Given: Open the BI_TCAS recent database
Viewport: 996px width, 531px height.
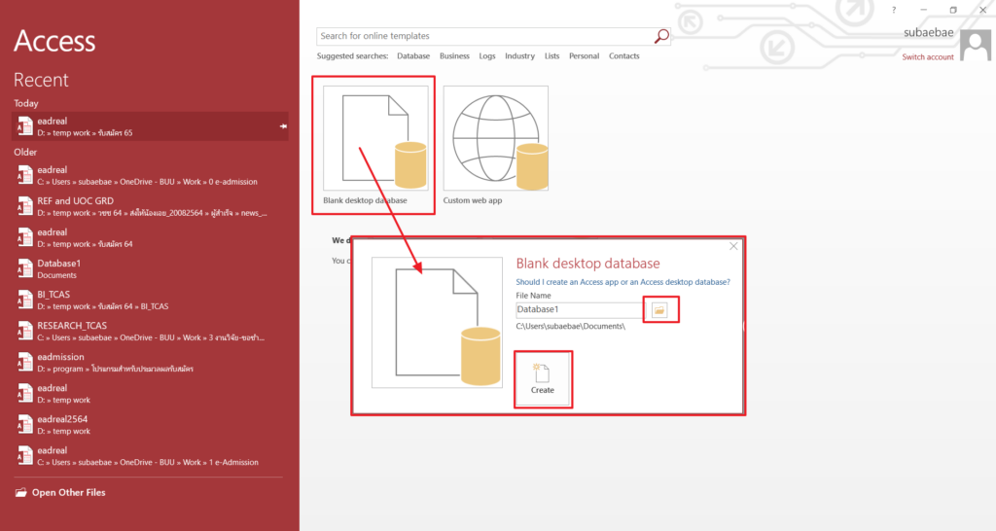Looking at the screenshot, I should click(53, 295).
